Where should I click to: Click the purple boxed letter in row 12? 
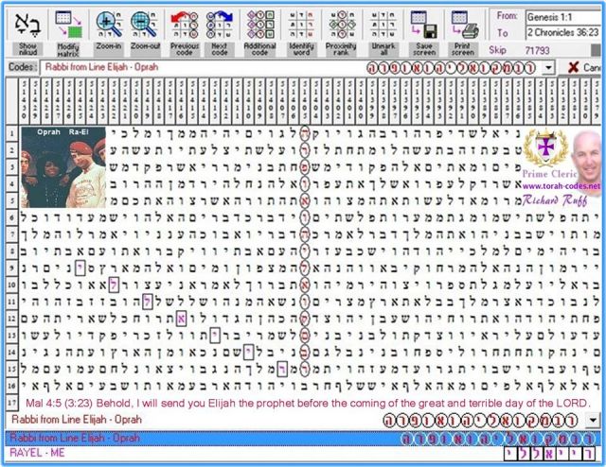tap(181, 319)
